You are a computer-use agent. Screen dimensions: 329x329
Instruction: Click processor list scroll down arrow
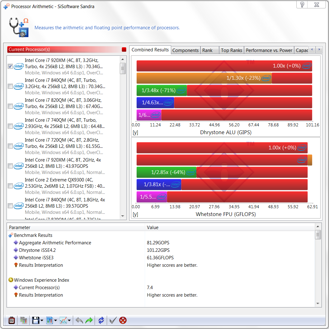pyautogui.click(x=123, y=216)
